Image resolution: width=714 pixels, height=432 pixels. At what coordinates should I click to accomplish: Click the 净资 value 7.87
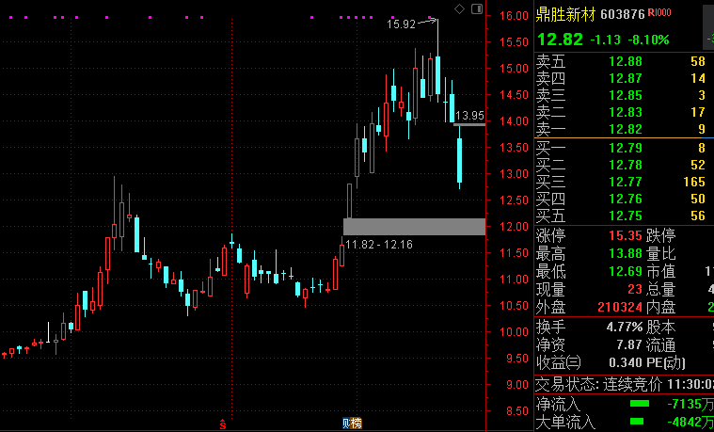coord(629,344)
